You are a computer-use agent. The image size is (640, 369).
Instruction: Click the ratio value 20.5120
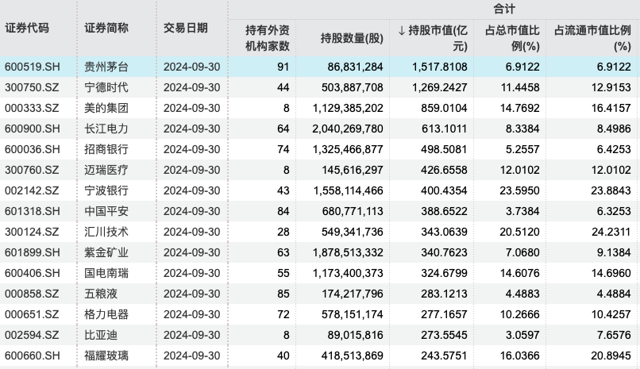519,232
